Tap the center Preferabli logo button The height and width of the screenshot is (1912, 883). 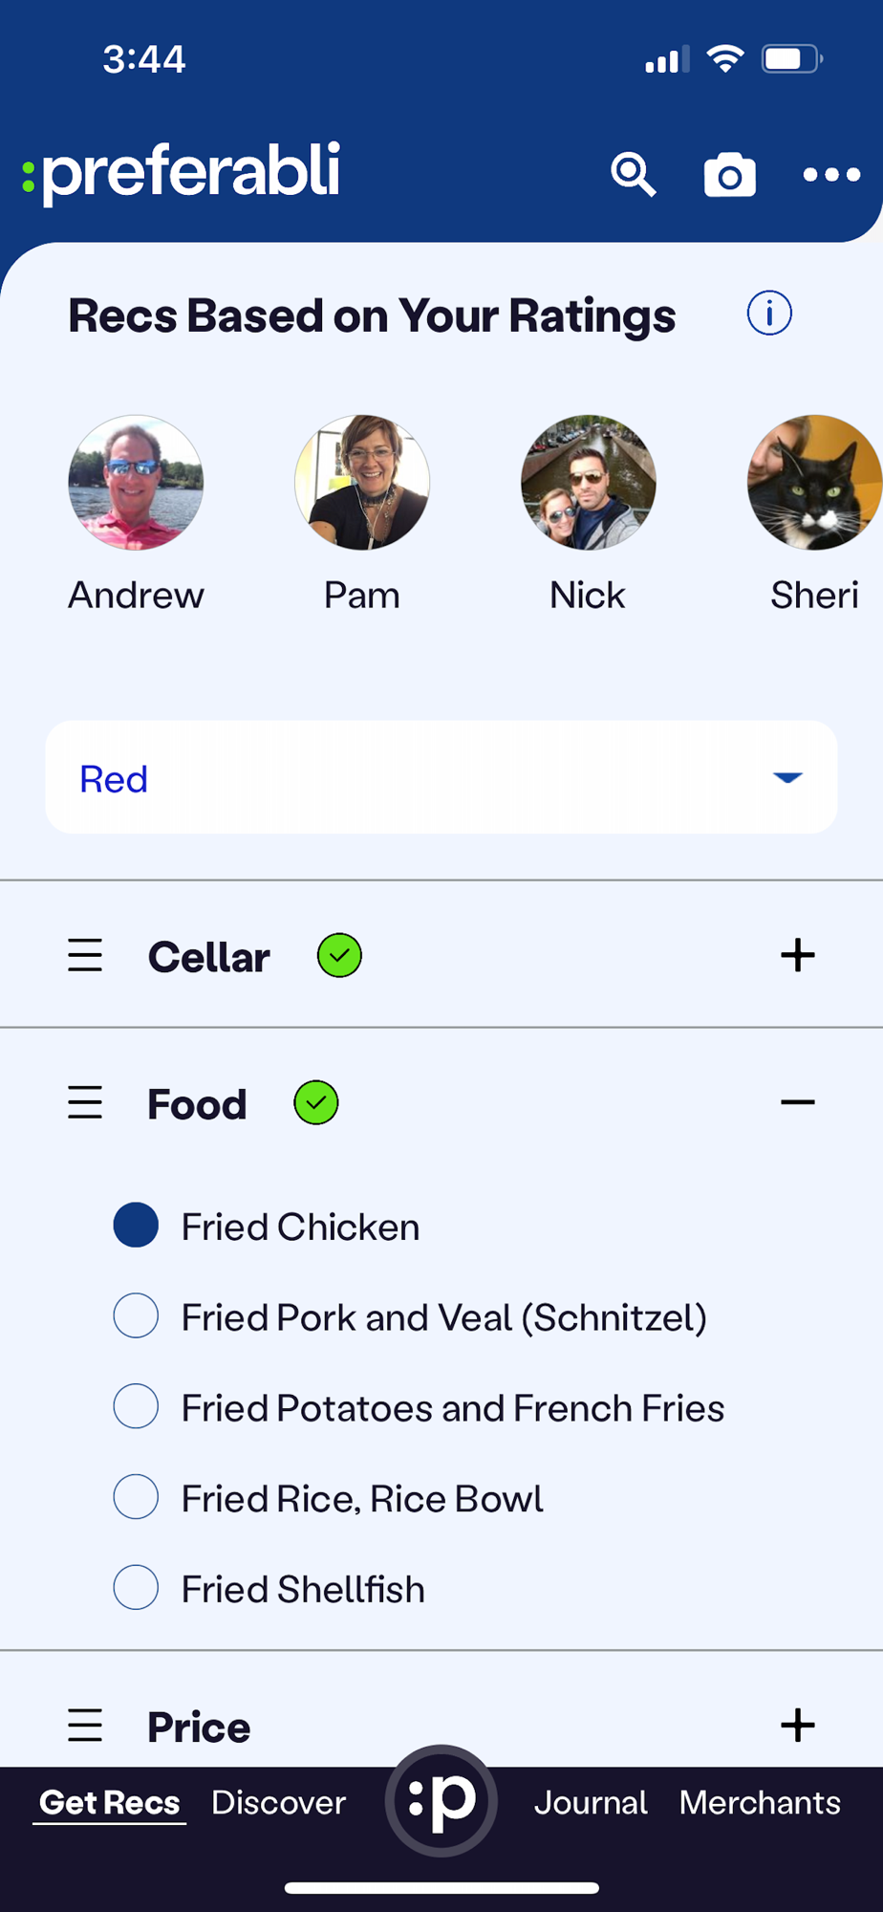(441, 1800)
